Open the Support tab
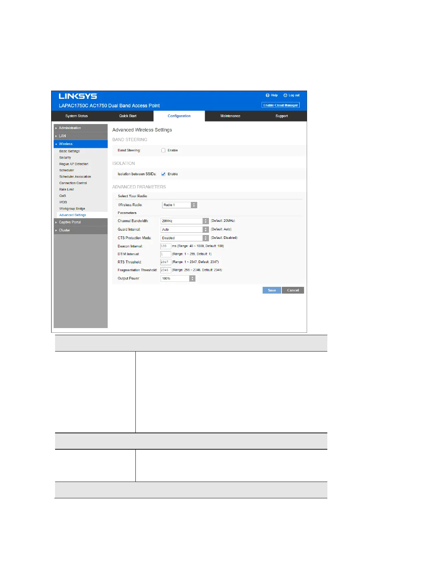 tap(281, 116)
